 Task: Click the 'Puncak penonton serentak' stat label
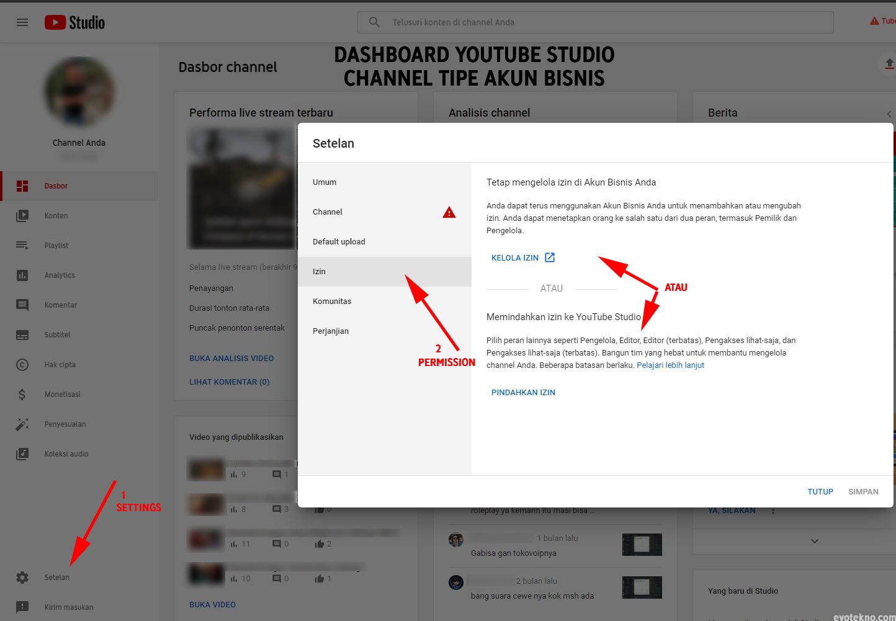[237, 328]
